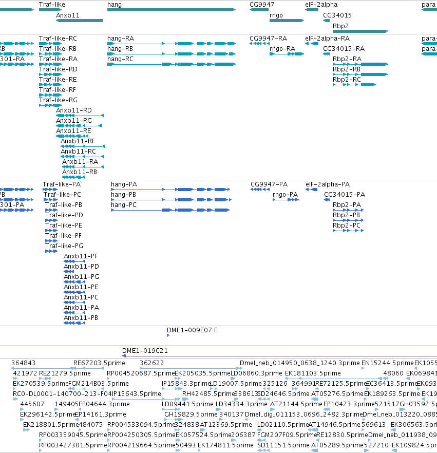Click the Traf-like gene label
The image size is (437, 453).
52,5
